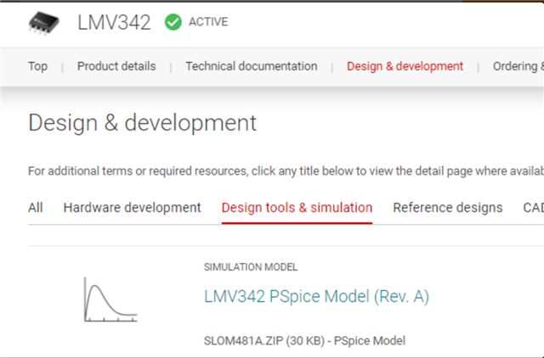Switch to the Reference designs tab
Viewport: 544px width, 358px height.
click(447, 207)
